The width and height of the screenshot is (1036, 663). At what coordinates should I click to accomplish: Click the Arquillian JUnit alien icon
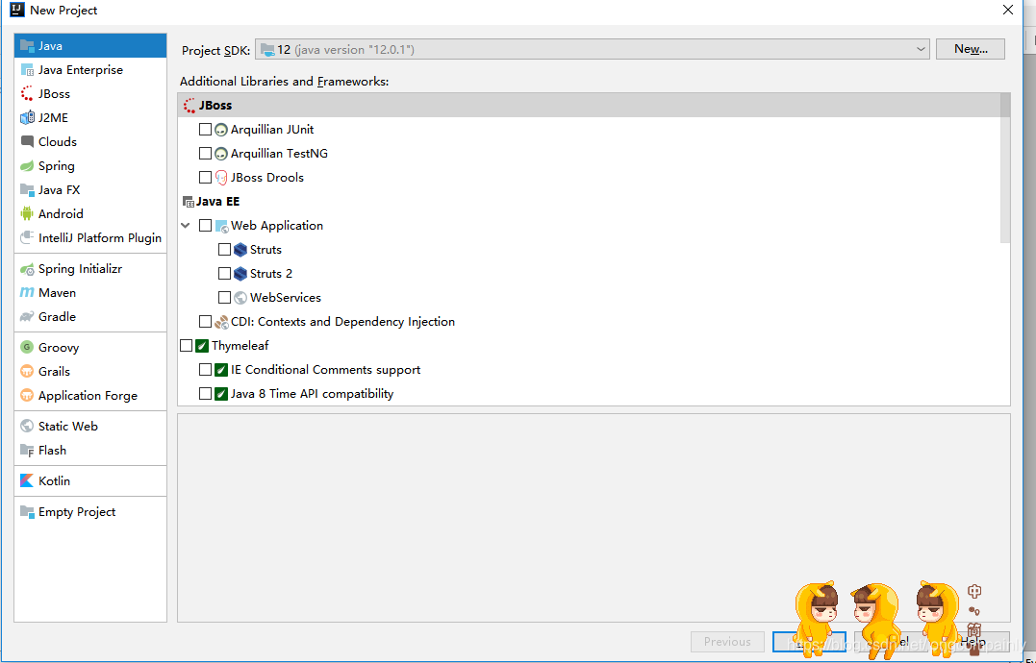pyautogui.click(x=221, y=130)
